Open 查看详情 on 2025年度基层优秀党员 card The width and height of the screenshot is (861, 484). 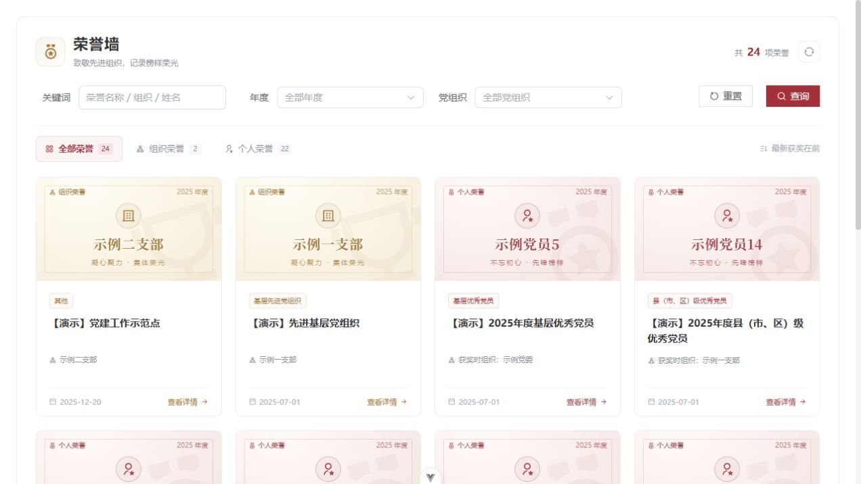pyautogui.click(x=586, y=402)
